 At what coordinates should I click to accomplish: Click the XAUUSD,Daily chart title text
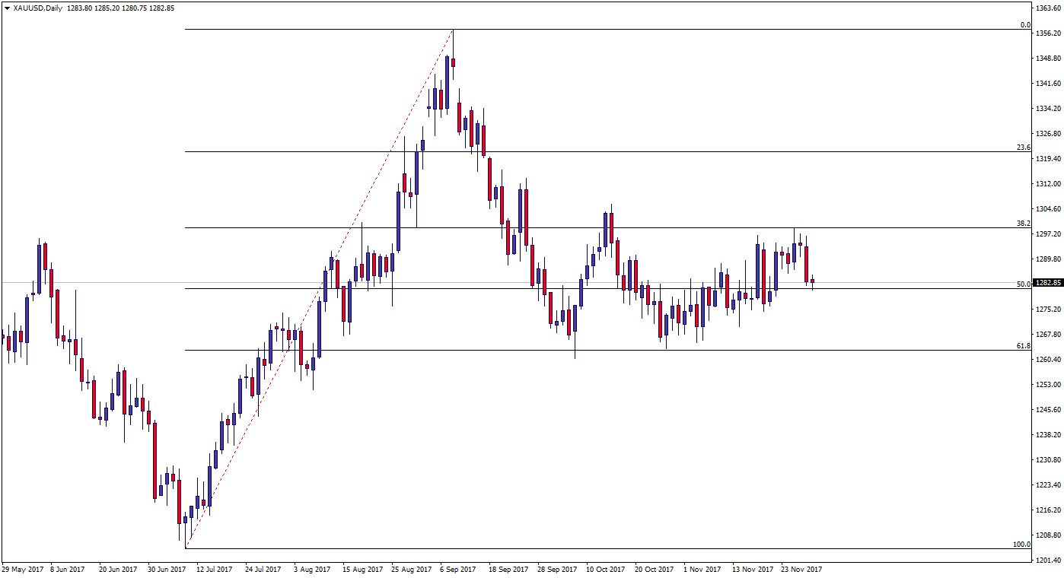coord(38,8)
